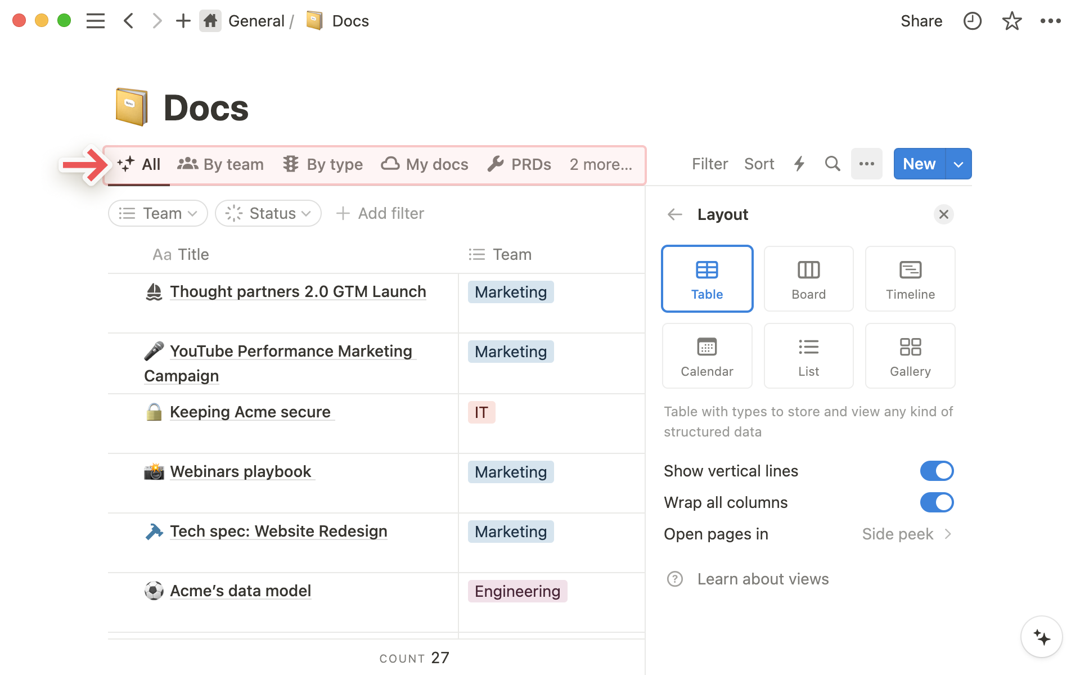This screenshot has width=1080, height=675.
Task: Open automations lightning bolt icon
Action: 799,164
